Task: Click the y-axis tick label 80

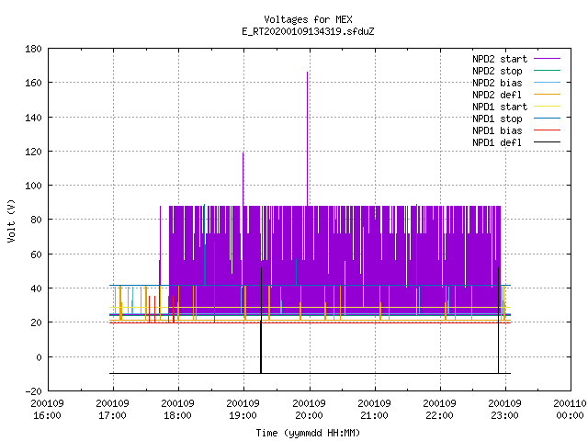Action: click(36, 220)
